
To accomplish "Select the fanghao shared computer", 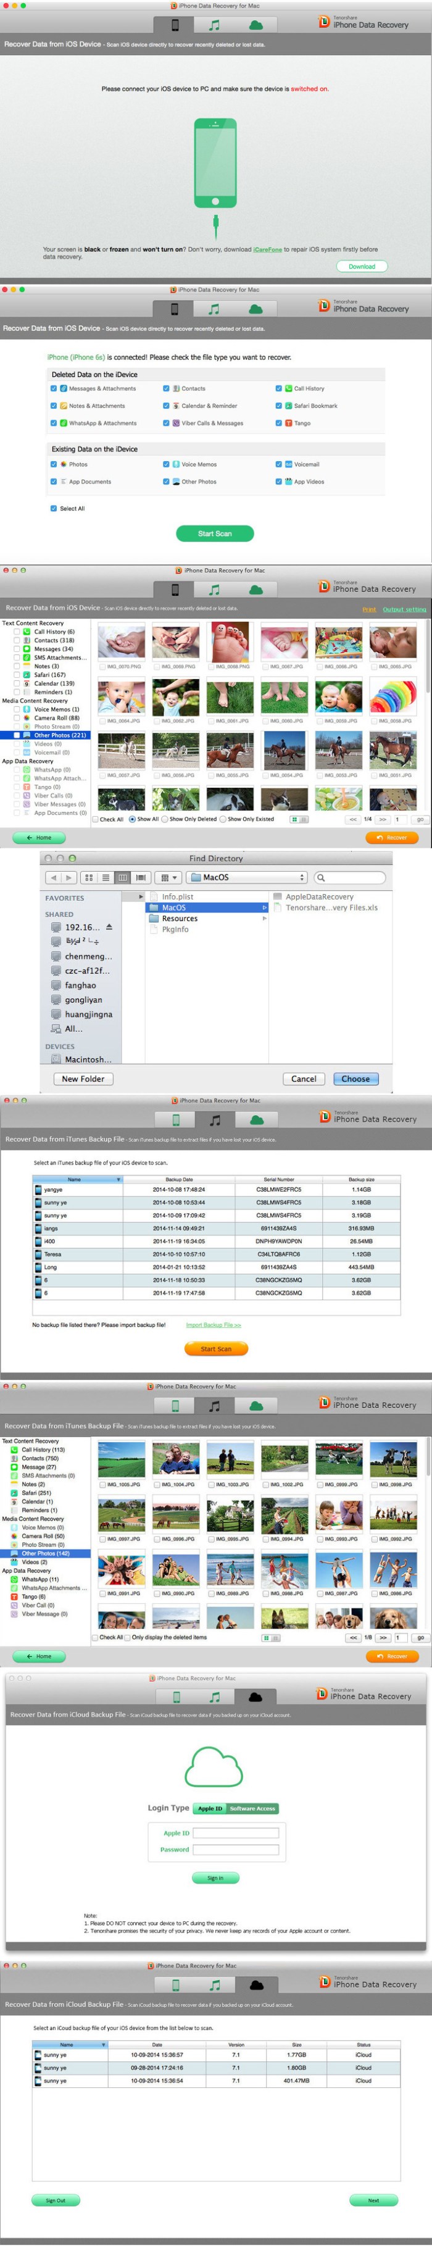I will tap(74, 985).
